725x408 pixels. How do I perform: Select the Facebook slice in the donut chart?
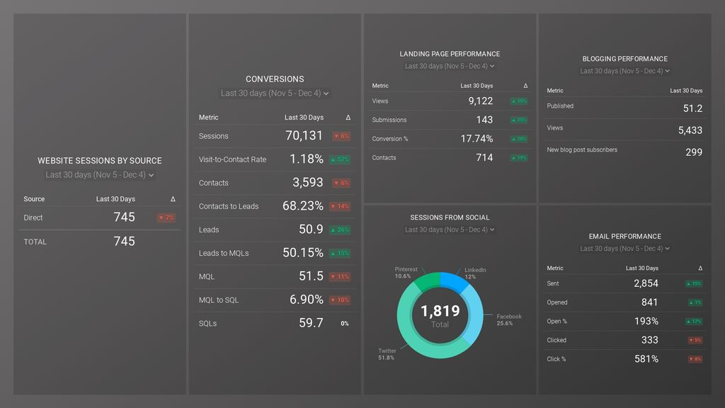[474, 313]
